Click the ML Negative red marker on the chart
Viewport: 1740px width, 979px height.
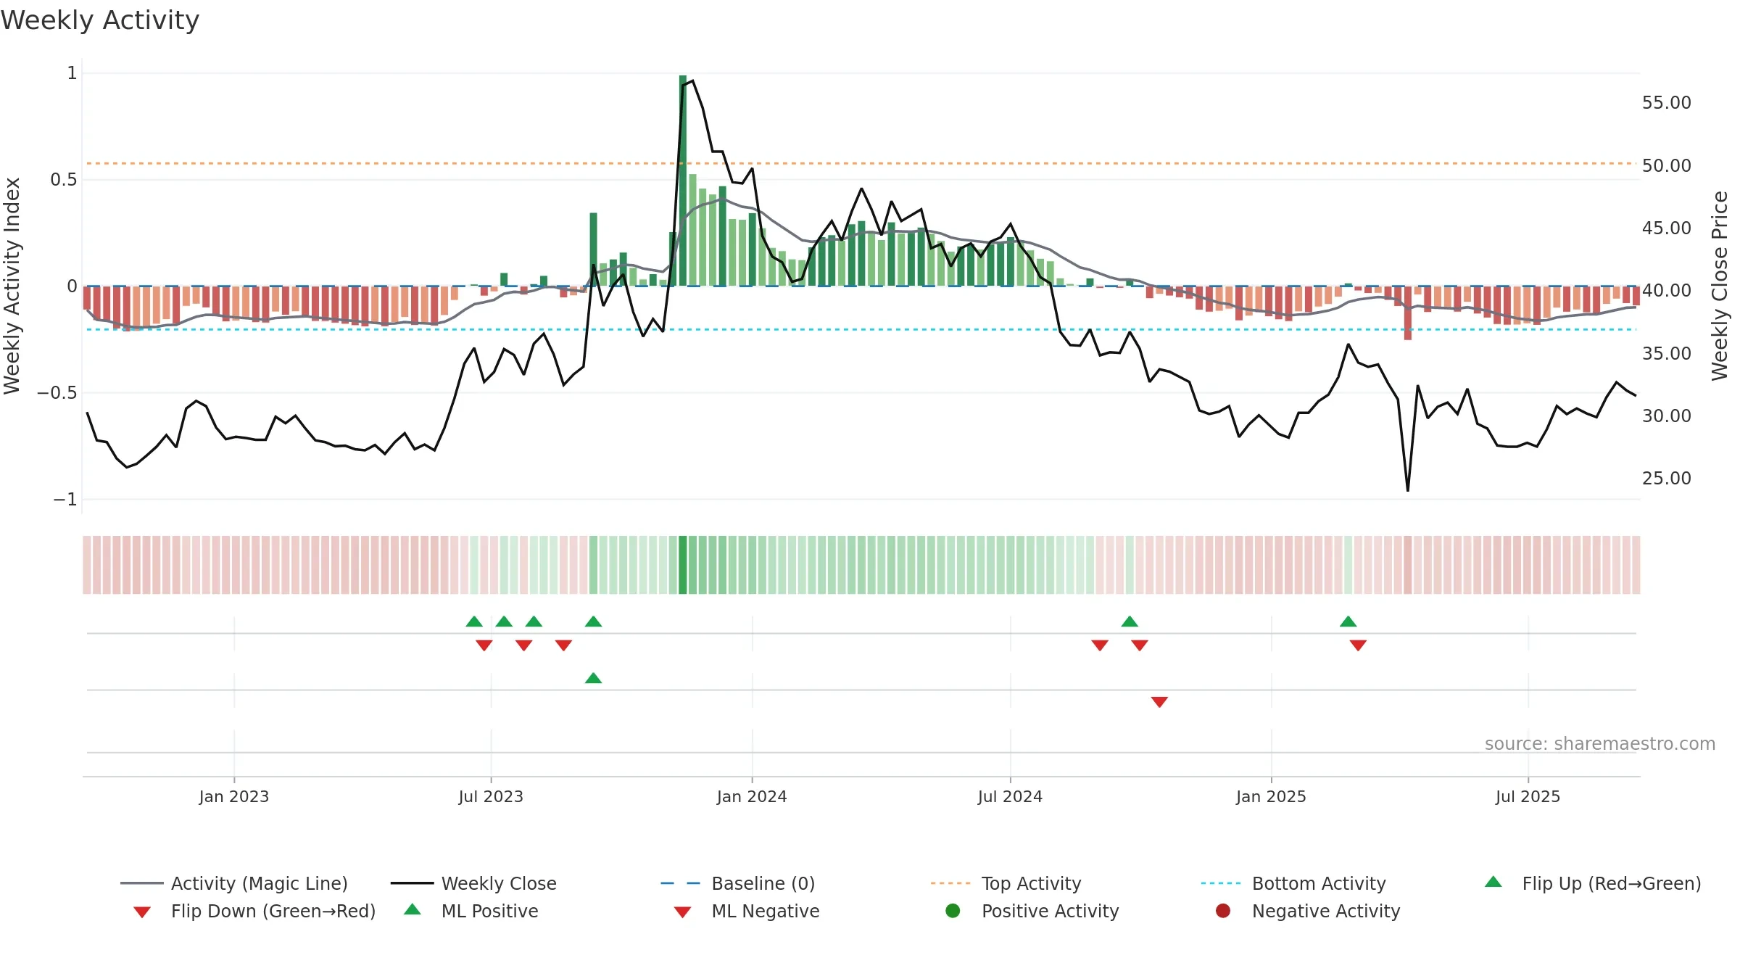coord(1159,702)
